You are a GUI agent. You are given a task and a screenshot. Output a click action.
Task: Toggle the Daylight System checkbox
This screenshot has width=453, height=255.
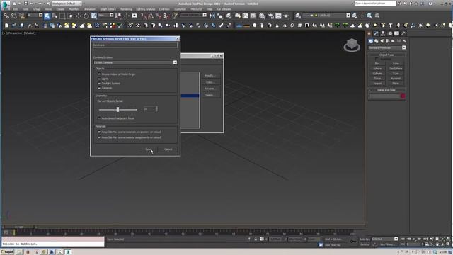click(99, 84)
